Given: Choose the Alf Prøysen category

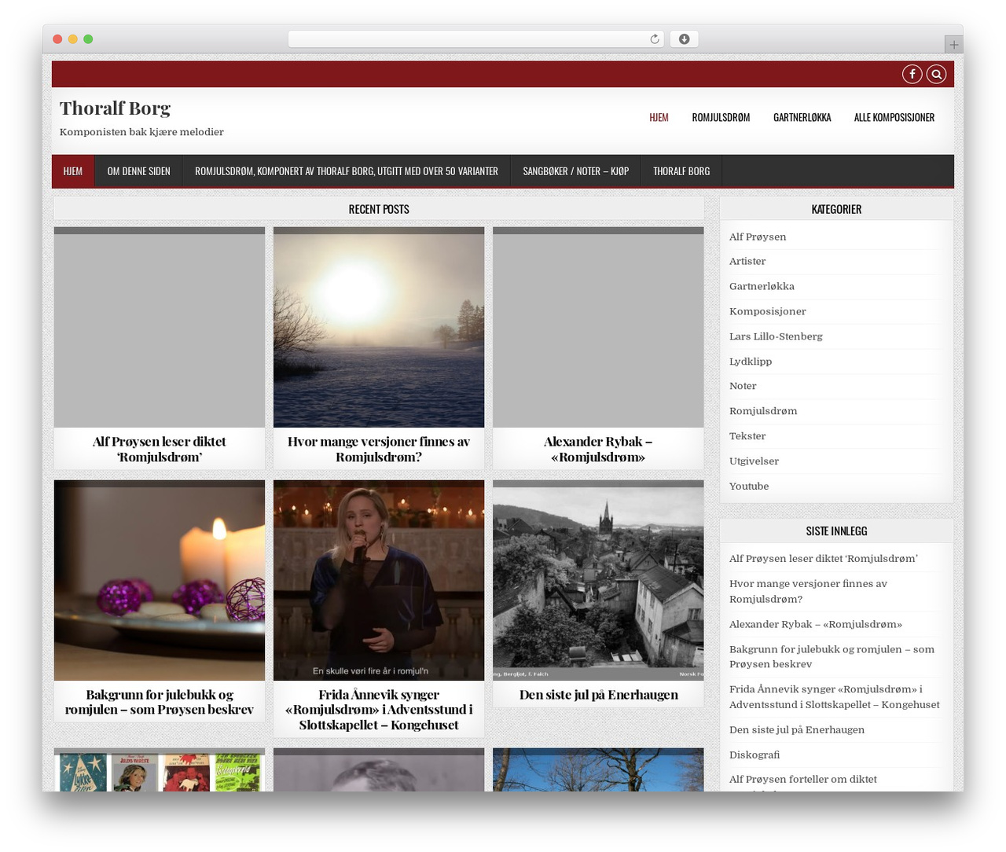Looking at the screenshot, I should pyautogui.click(x=758, y=237).
